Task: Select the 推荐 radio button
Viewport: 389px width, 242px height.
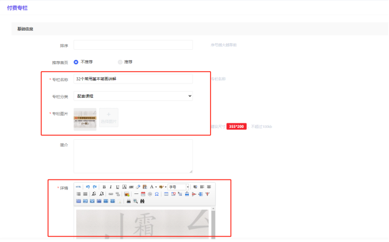Action: (120, 62)
